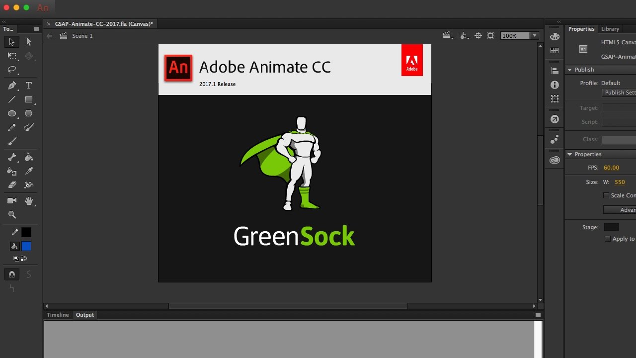Enable the Scale Content checkbox

[x=606, y=195]
